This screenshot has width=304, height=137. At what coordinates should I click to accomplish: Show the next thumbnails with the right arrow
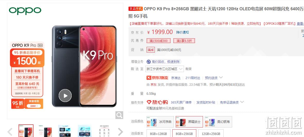pos(120,132)
